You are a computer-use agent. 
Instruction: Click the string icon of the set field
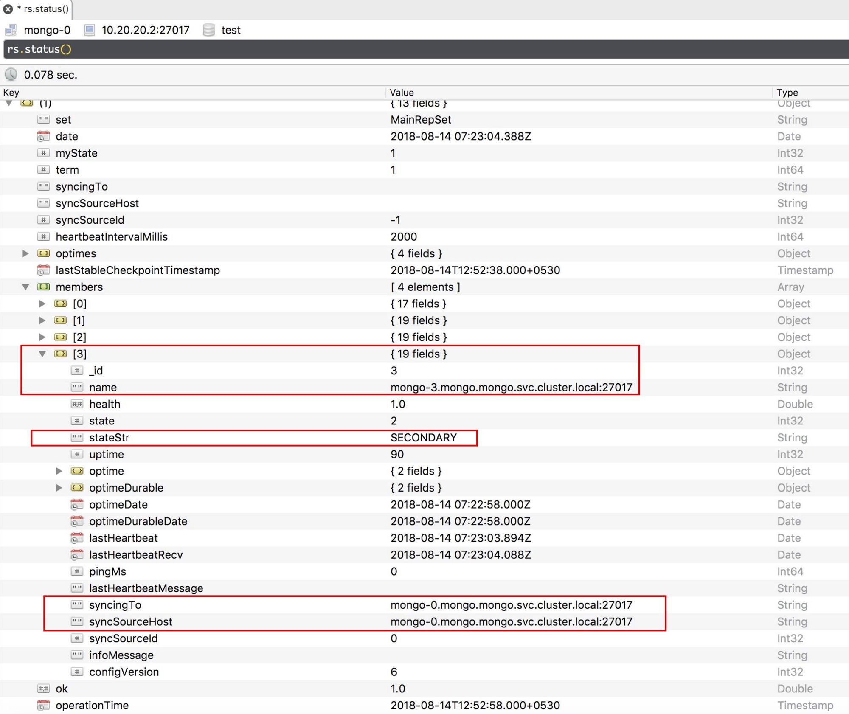pos(43,120)
